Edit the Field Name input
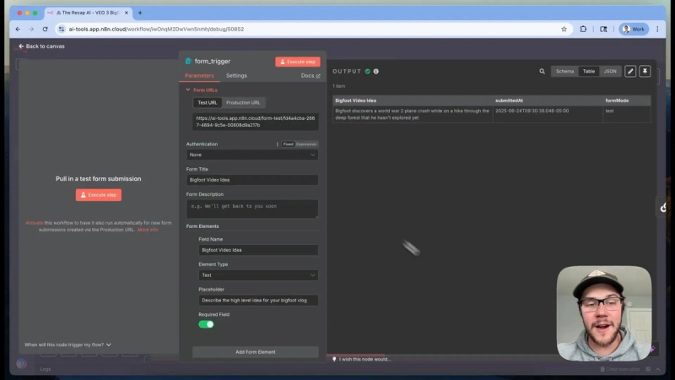The height and width of the screenshot is (380, 675). [258, 250]
